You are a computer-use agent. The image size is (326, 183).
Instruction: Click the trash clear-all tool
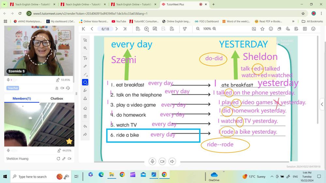tap(85, 116)
